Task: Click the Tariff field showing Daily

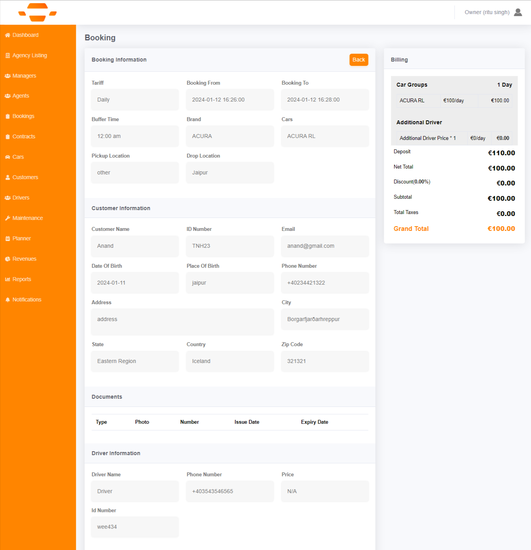Action: [135, 100]
